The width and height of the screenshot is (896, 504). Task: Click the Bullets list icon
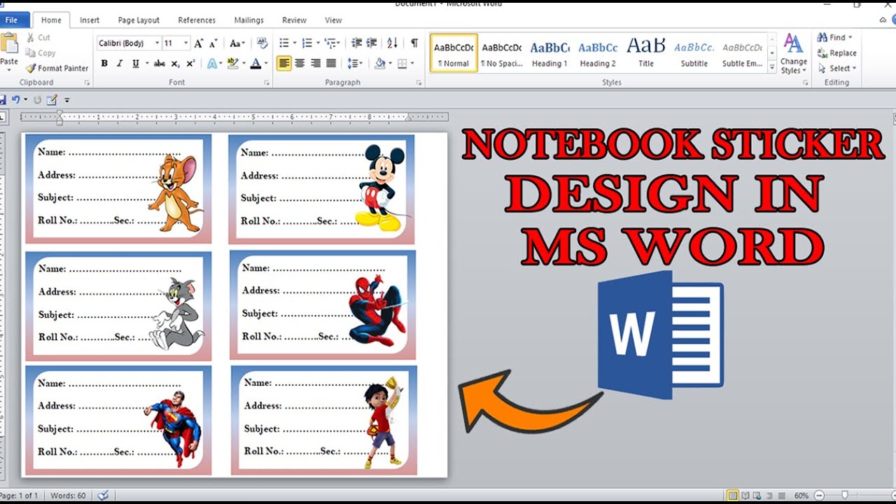click(x=284, y=43)
